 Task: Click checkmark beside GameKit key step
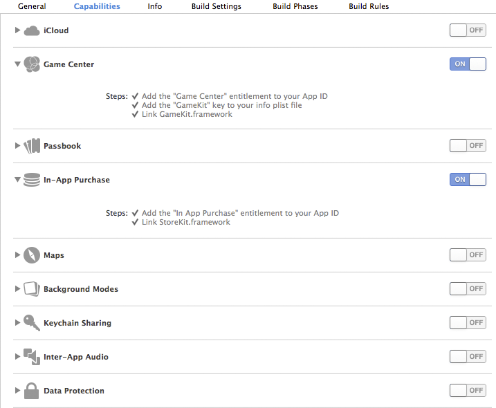(135, 105)
